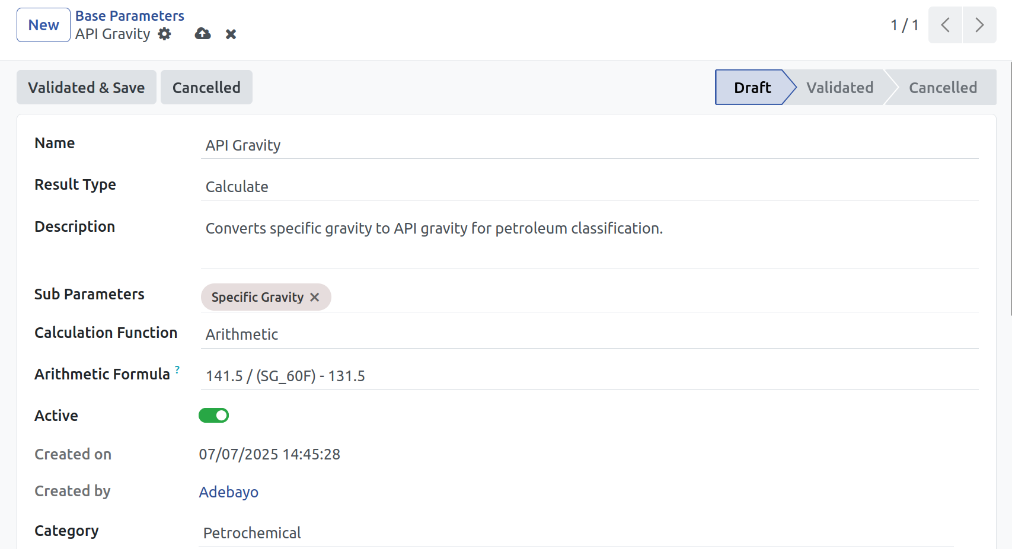Screen dimensions: 1012x549
Task: Go to the next record arrow
Action: pos(979,25)
